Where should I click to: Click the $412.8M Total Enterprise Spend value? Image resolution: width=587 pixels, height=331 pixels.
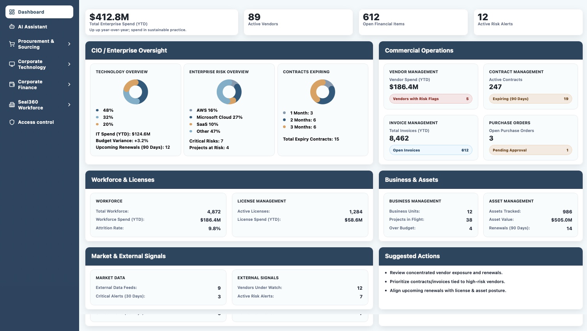tap(109, 17)
